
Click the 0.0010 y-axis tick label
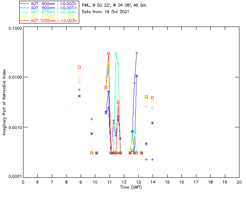pyautogui.click(x=15, y=127)
